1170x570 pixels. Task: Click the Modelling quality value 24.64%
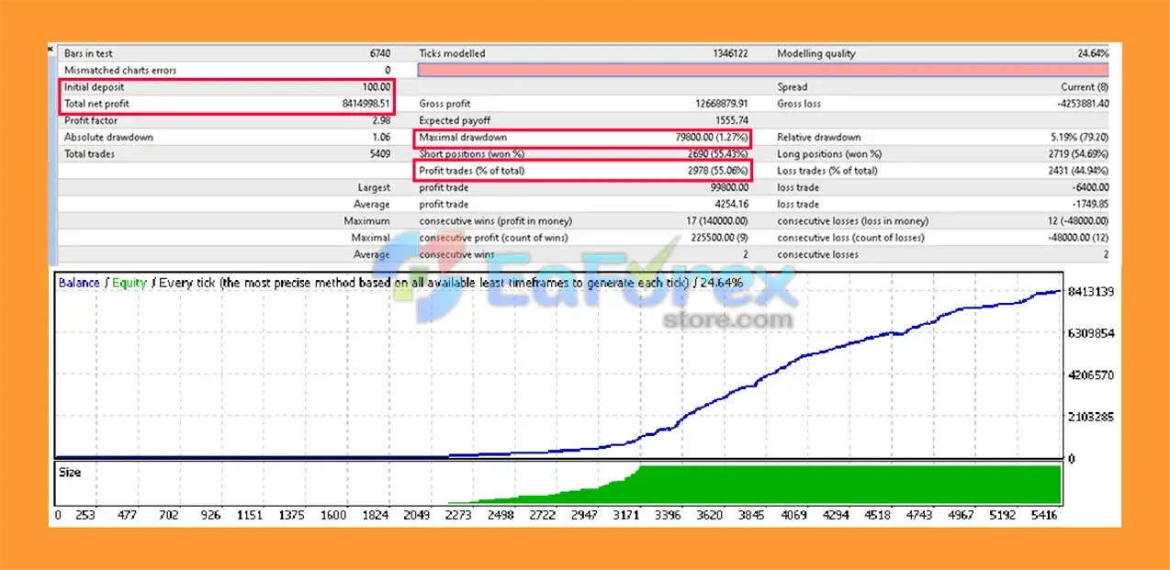click(x=1092, y=54)
